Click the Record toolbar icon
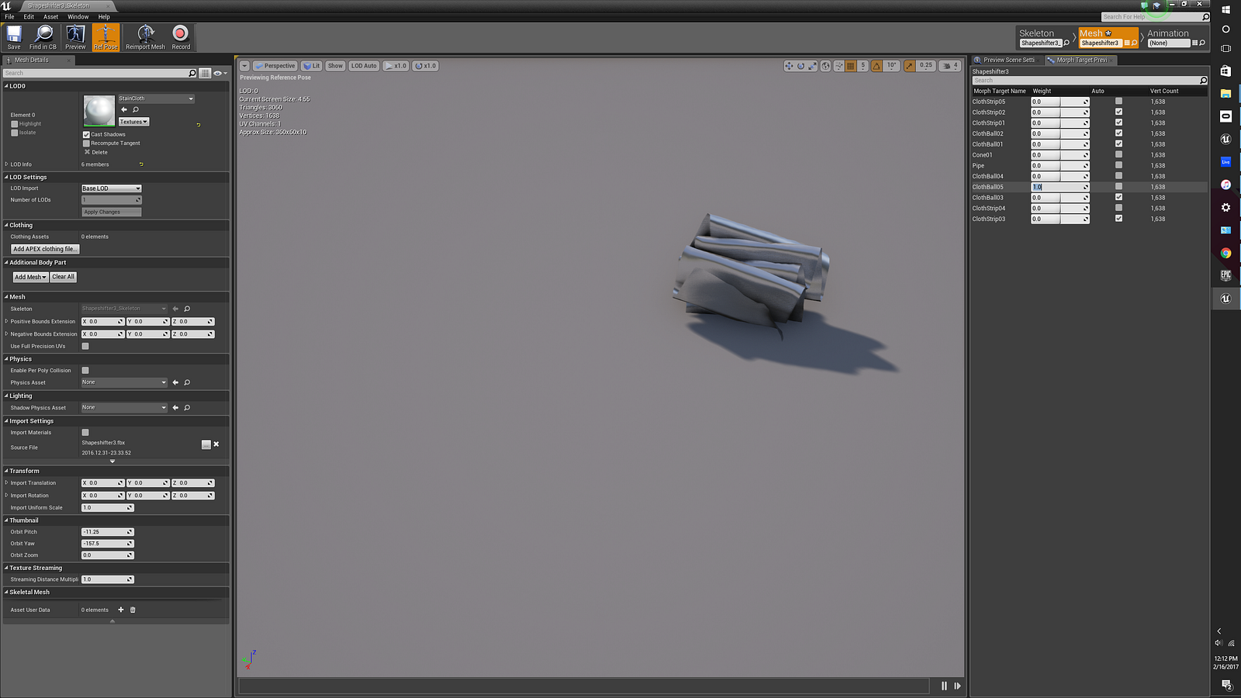Screen dimensions: 1241x698 coord(181,33)
